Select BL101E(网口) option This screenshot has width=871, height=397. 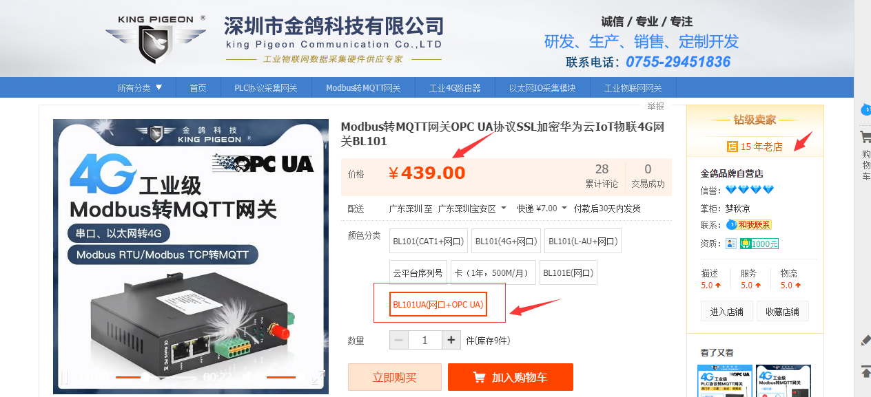click(568, 272)
